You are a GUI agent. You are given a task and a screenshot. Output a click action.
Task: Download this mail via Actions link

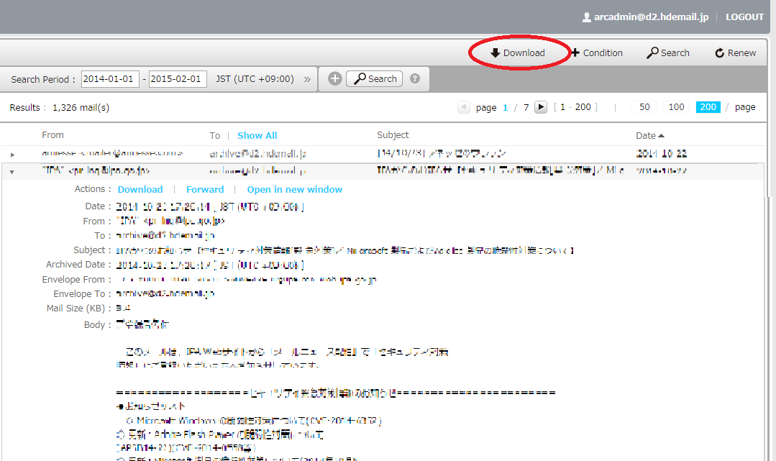[140, 190]
